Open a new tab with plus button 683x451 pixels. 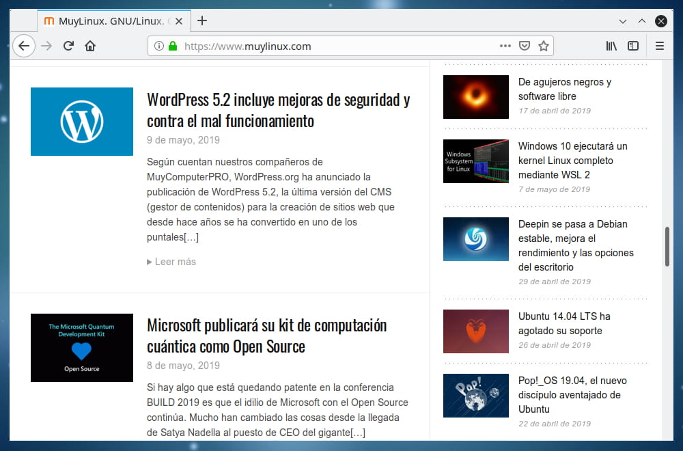pyautogui.click(x=202, y=20)
